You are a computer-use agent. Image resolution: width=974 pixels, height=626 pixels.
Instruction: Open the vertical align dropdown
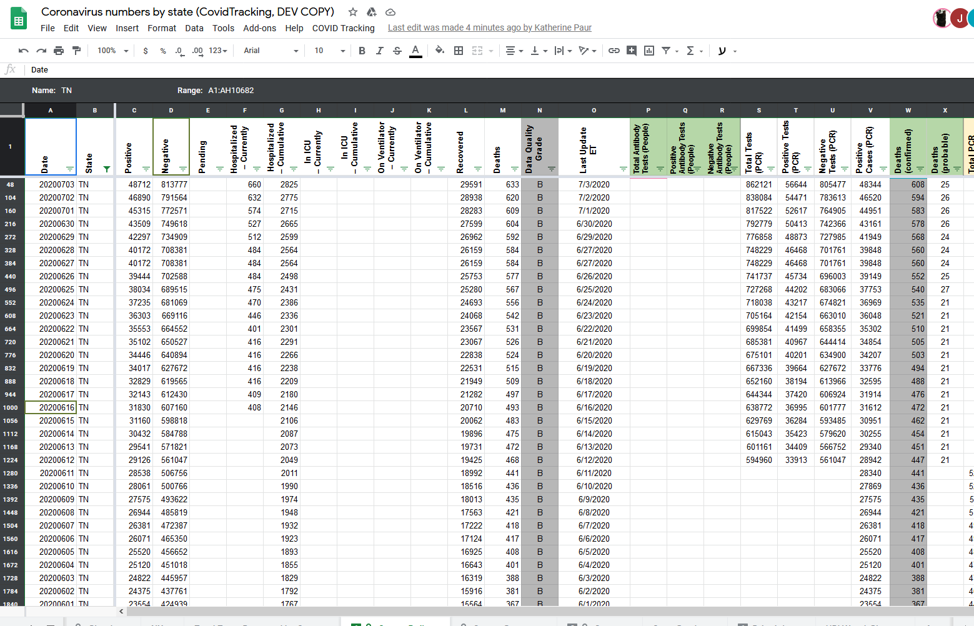pos(539,51)
